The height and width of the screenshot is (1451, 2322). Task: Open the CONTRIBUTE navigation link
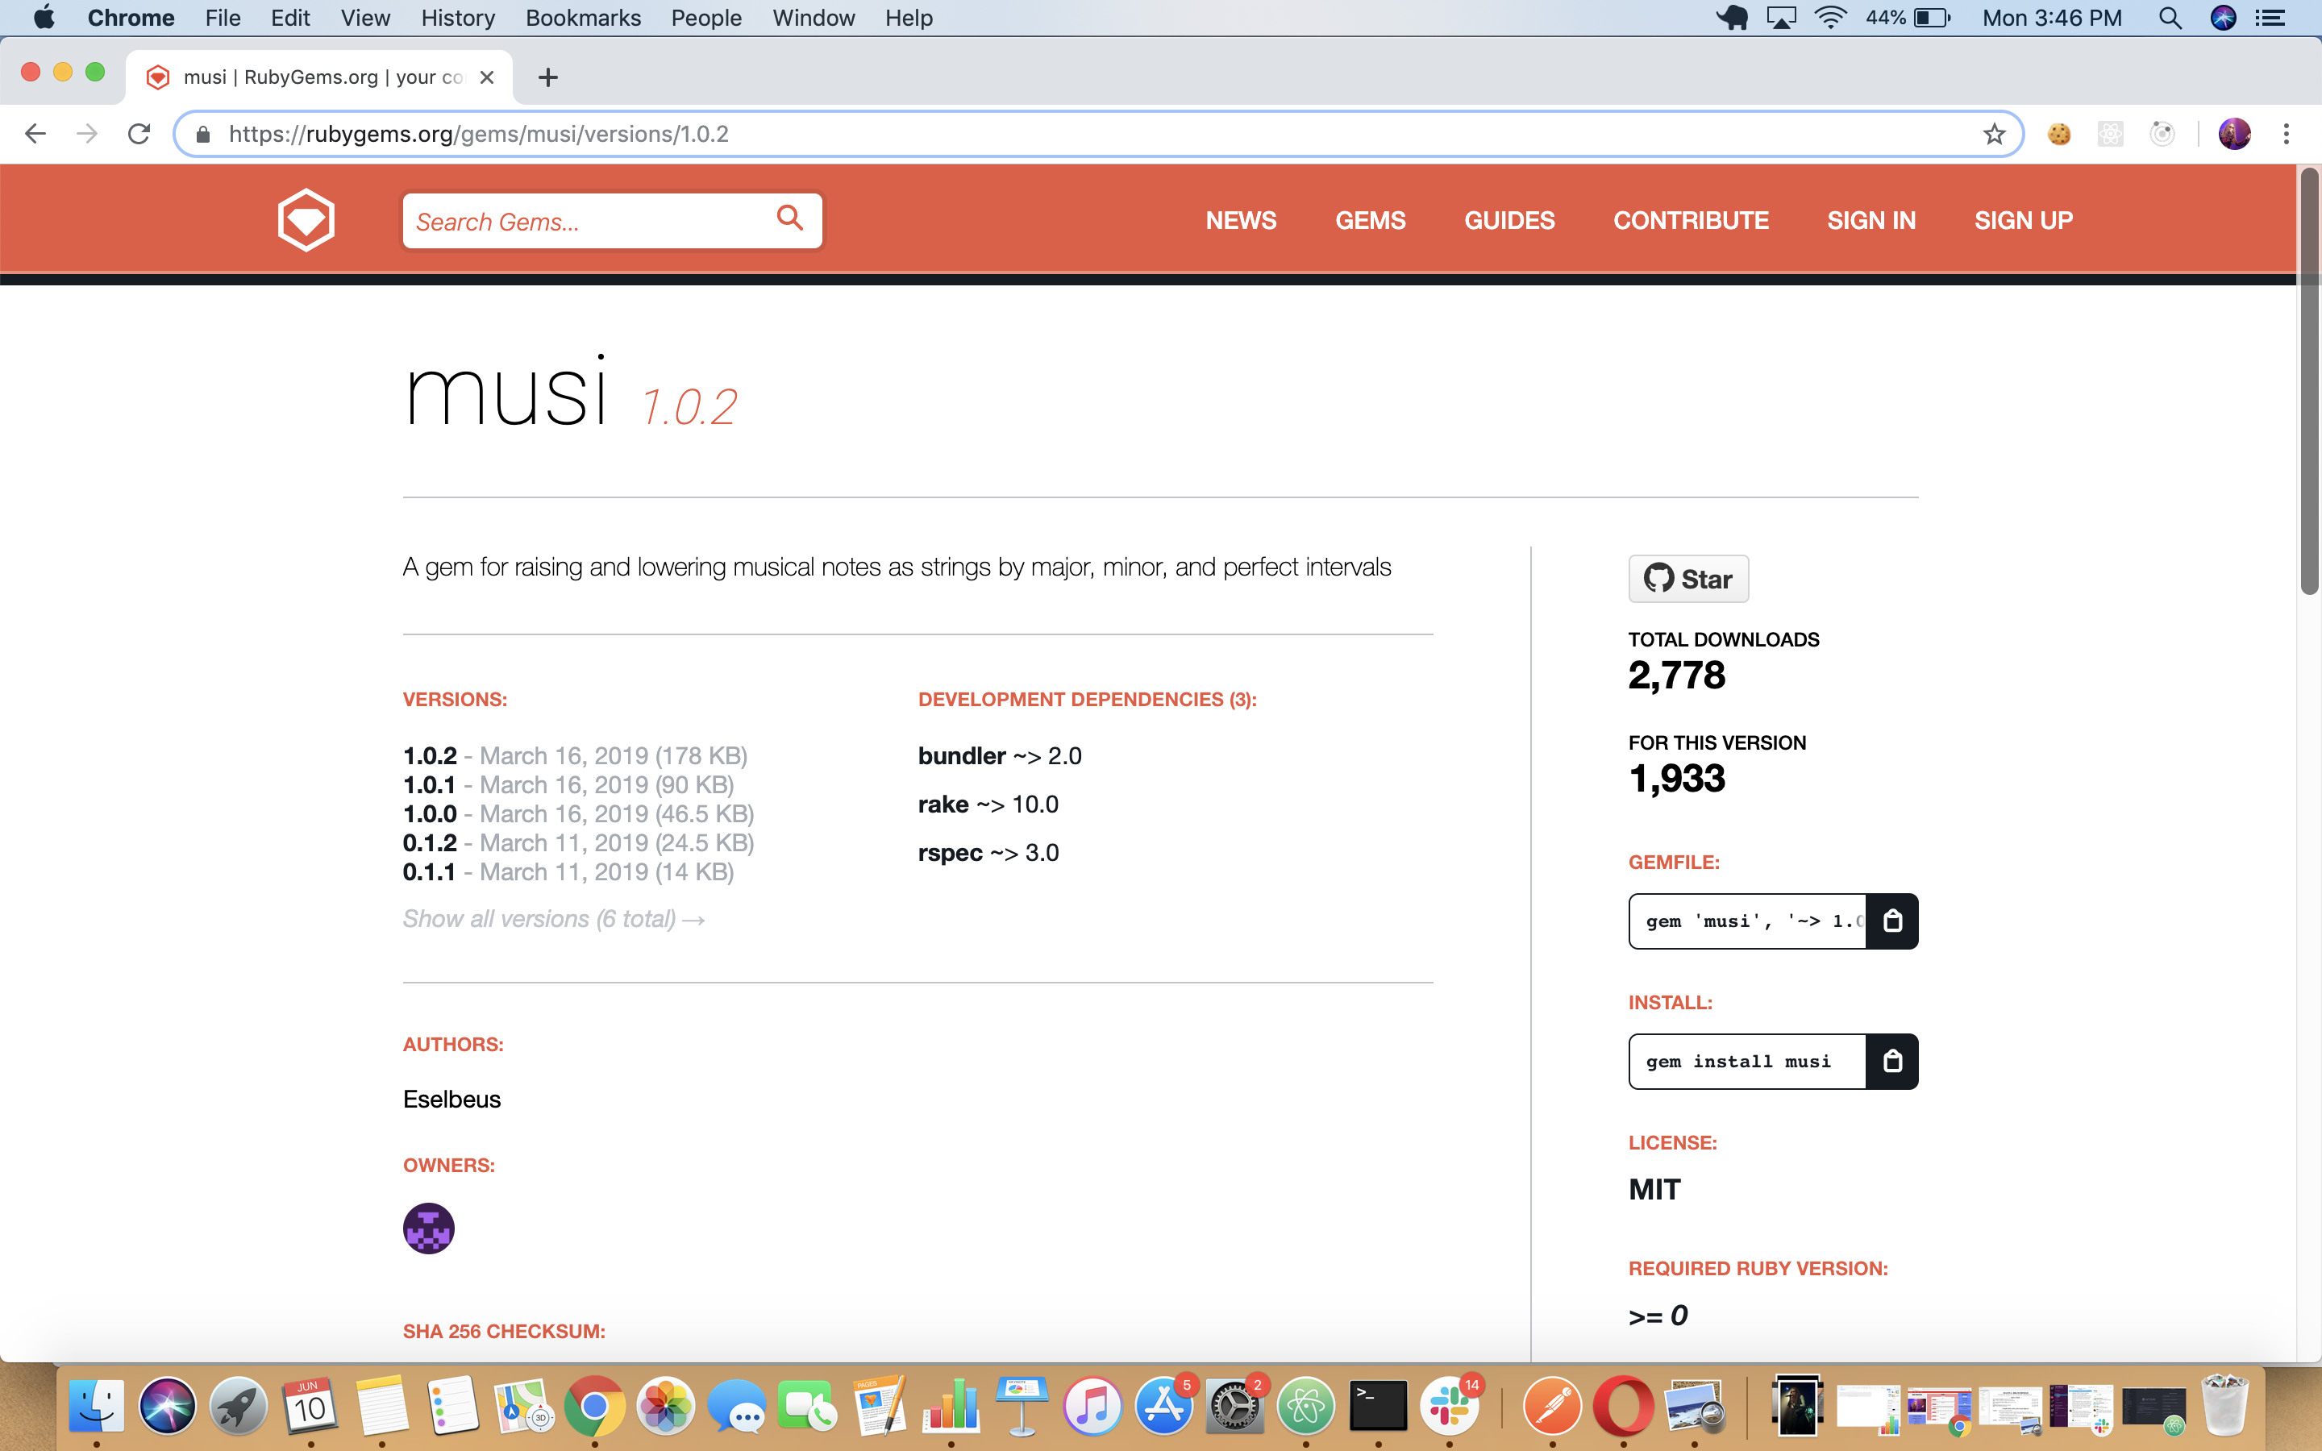pos(1691,220)
